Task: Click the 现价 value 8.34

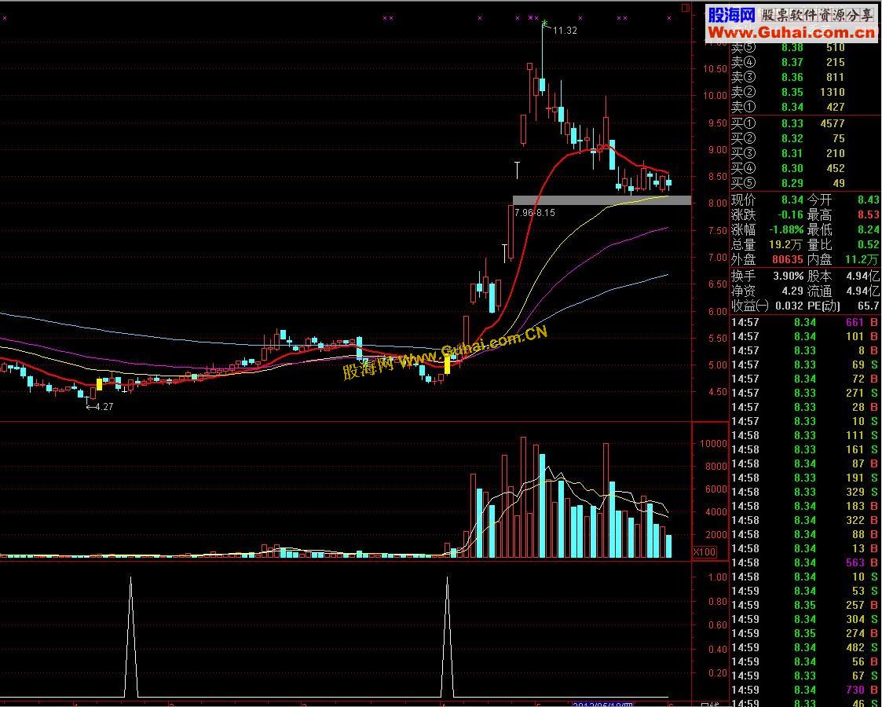Action: coord(792,200)
